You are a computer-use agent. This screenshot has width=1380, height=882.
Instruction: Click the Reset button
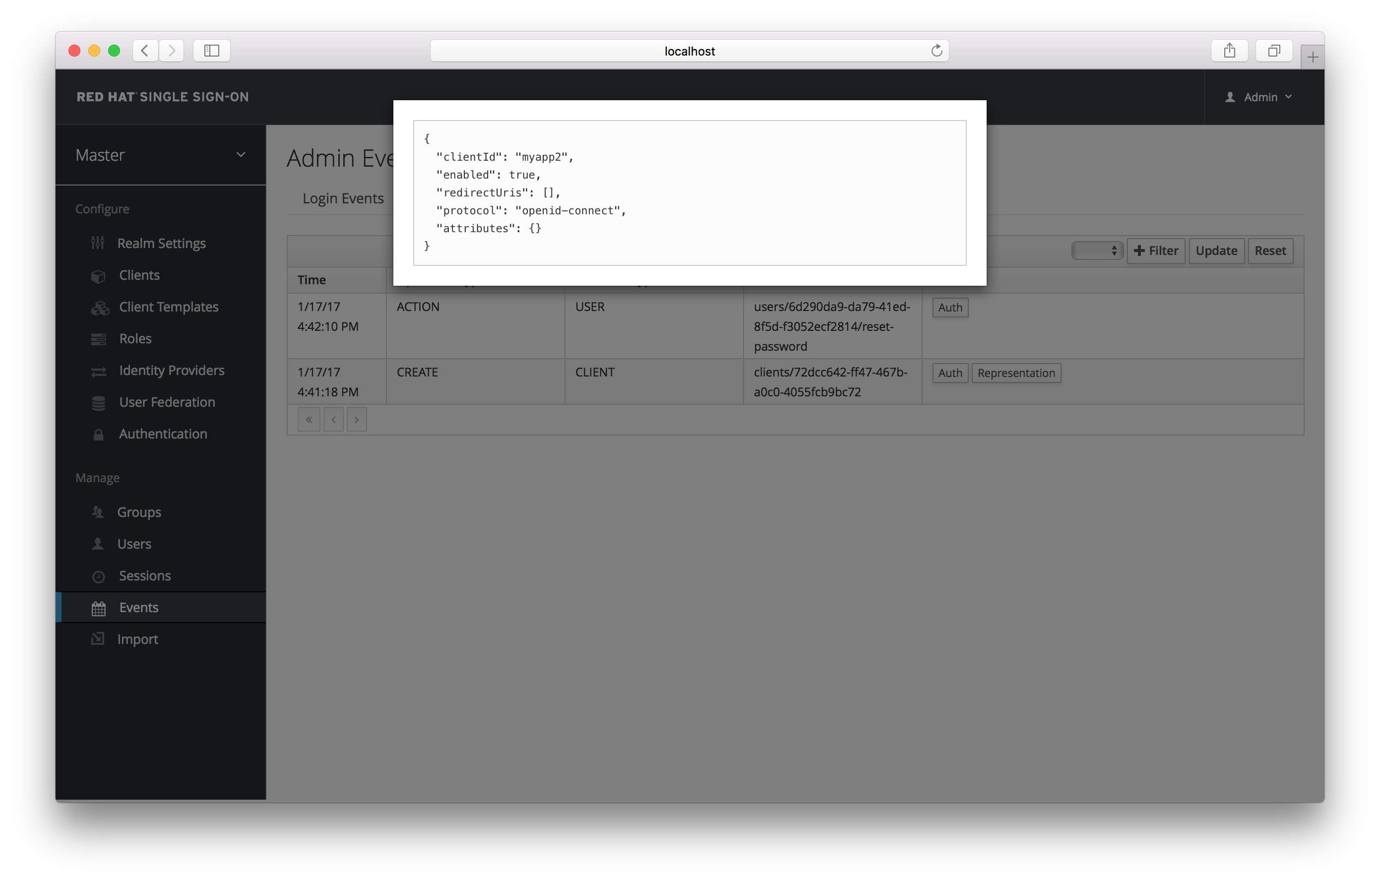coord(1269,251)
